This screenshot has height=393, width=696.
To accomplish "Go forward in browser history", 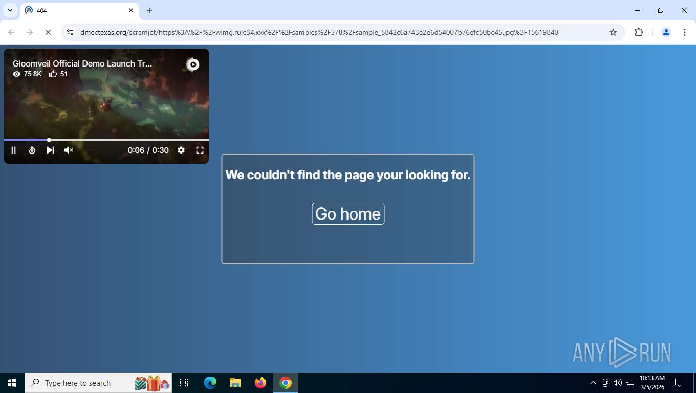I will click(30, 32).
